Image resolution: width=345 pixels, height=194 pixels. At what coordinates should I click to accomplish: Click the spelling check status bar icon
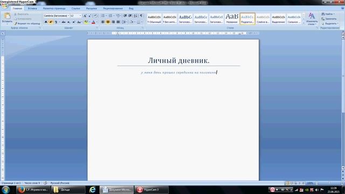45,183
